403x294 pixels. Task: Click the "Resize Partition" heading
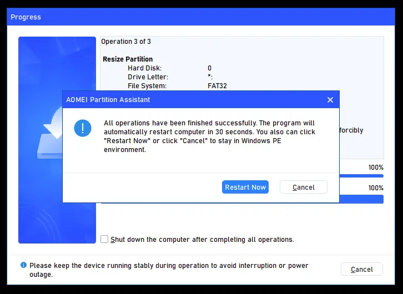[128, 59]
